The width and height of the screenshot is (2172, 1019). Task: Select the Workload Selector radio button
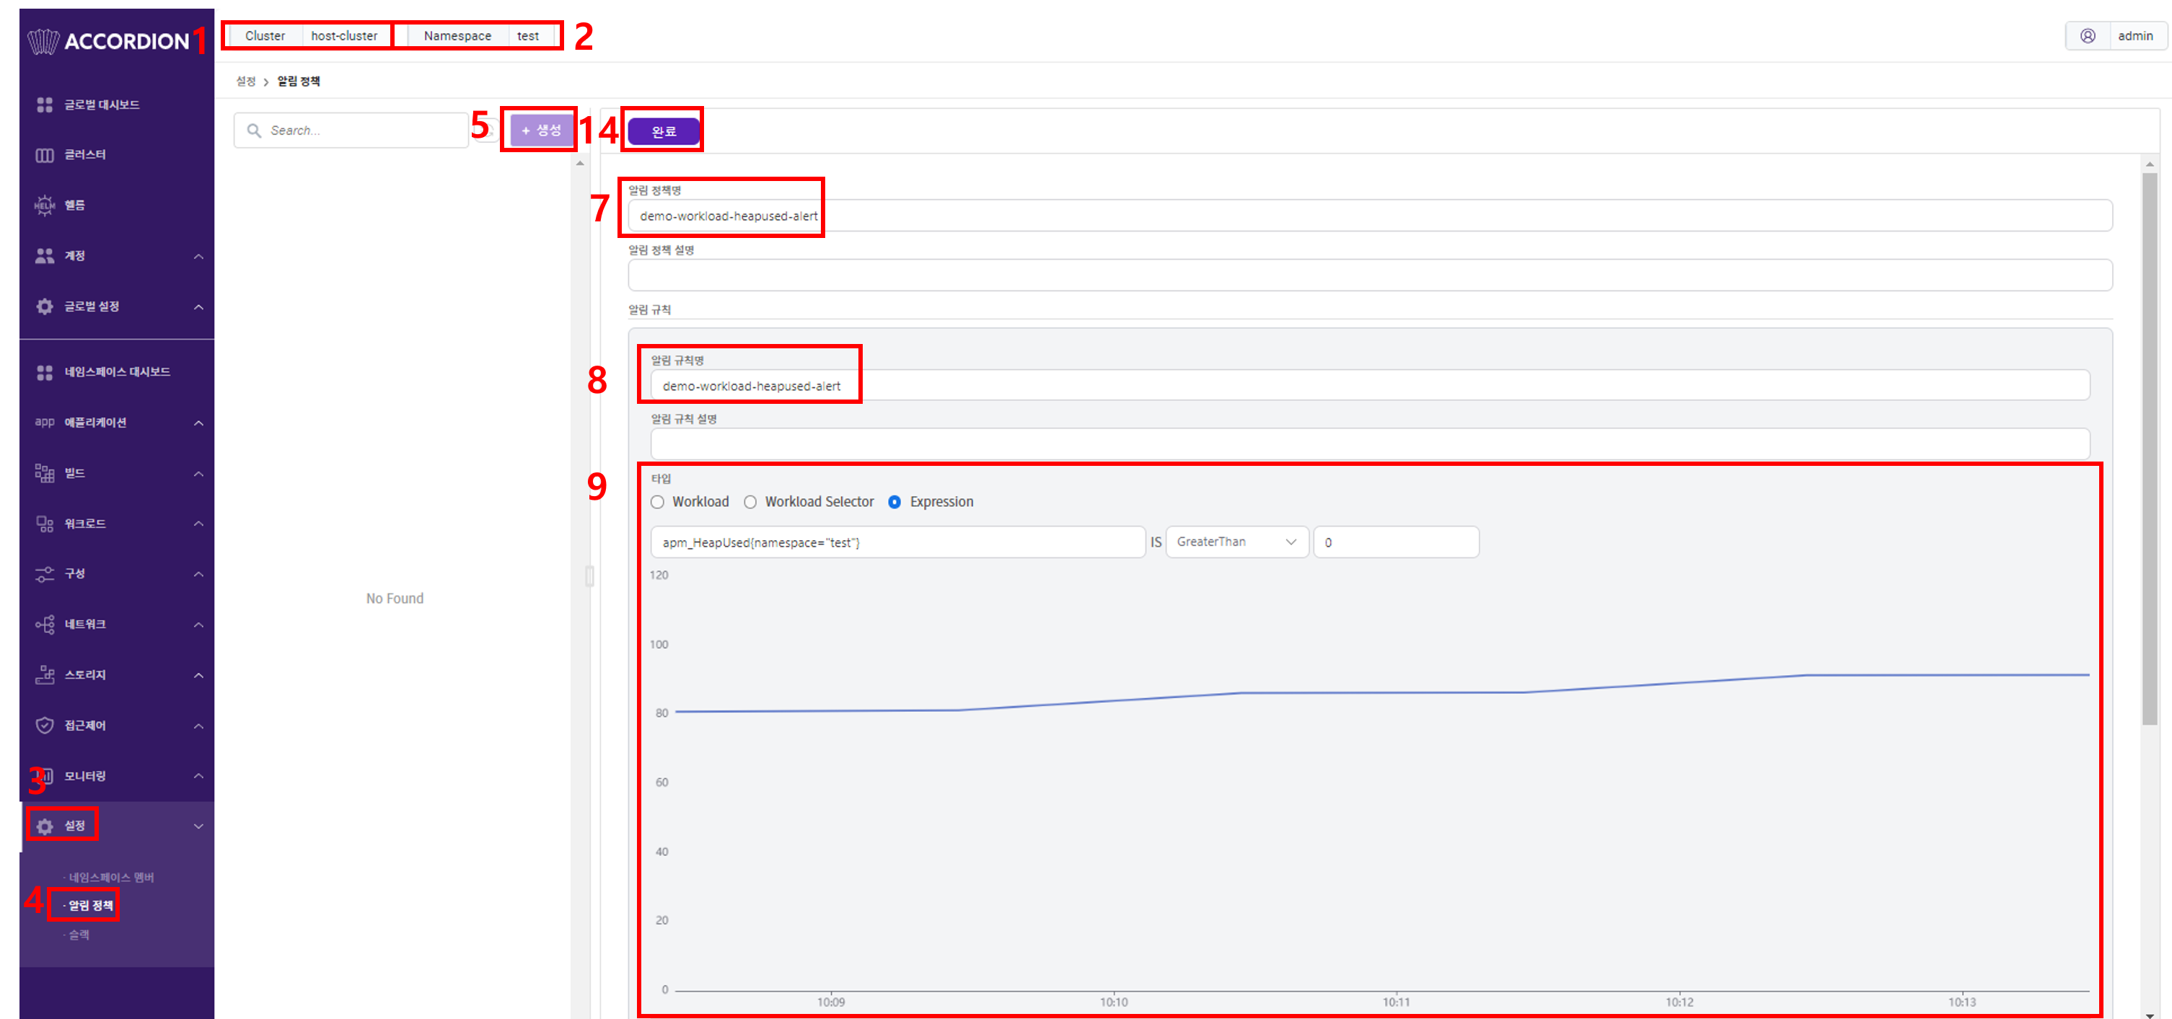tap(749, 501)
